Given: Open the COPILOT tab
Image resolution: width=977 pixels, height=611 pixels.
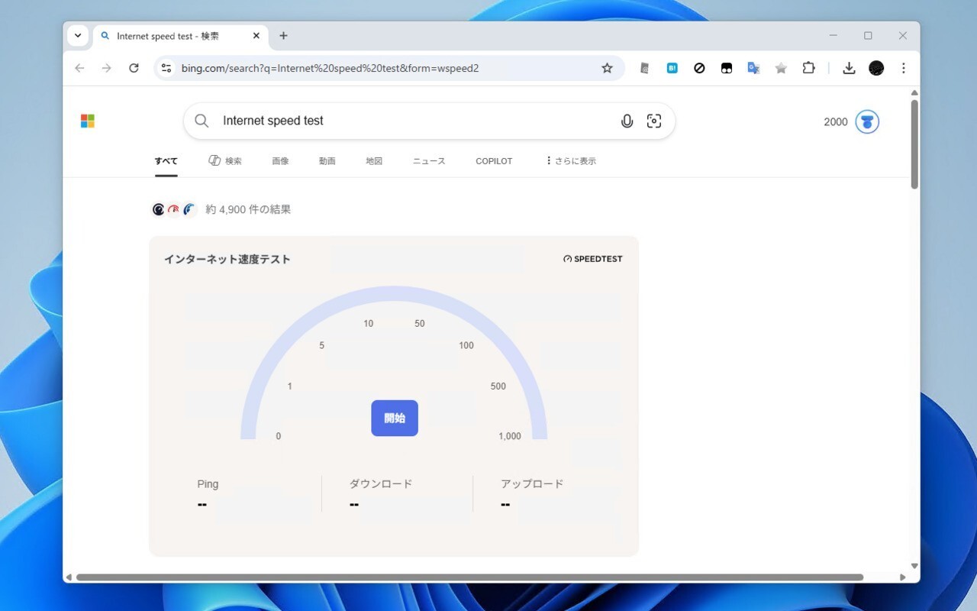Looking at the screenshot, I should point(494,161).
